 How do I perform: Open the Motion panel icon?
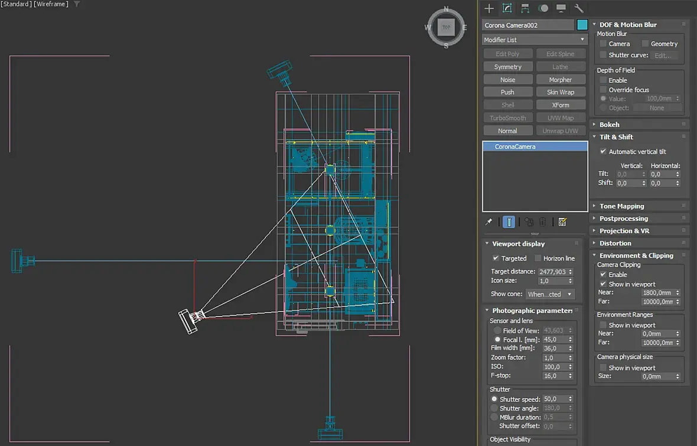tap(543, 8)
